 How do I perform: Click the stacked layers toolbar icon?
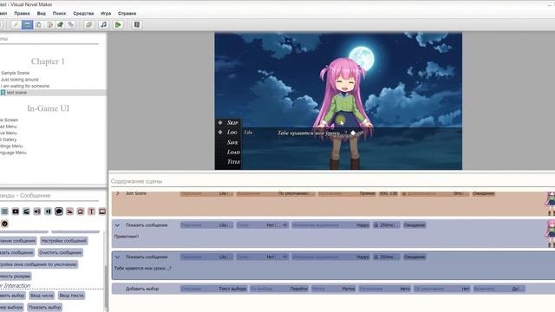pyautogui.click(x=88, y=25)
